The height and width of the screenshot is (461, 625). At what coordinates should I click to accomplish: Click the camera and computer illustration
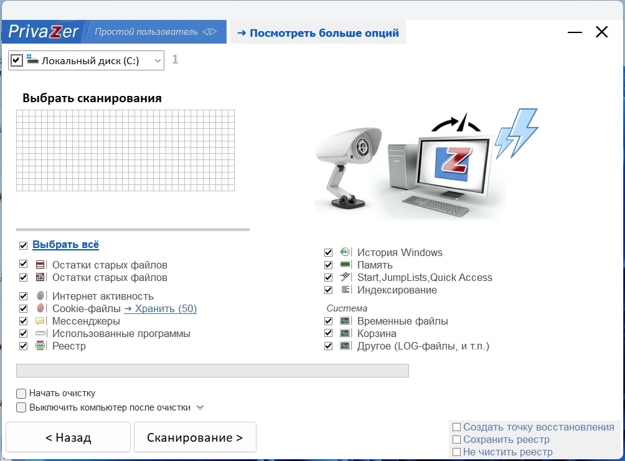426,164
